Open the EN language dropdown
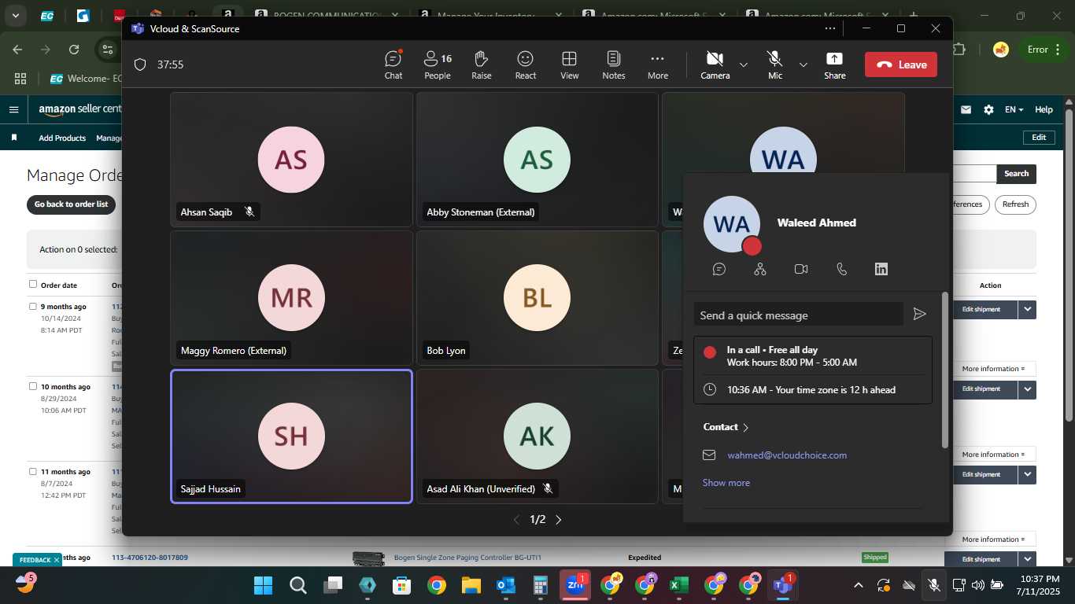Screen dimensions: 1075x604 [x=1014, y=110]
